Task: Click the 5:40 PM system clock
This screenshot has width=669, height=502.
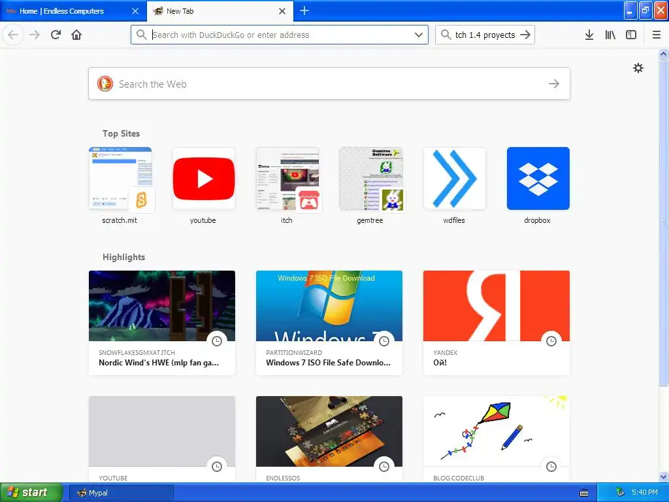Action: [x=645, y=493]
